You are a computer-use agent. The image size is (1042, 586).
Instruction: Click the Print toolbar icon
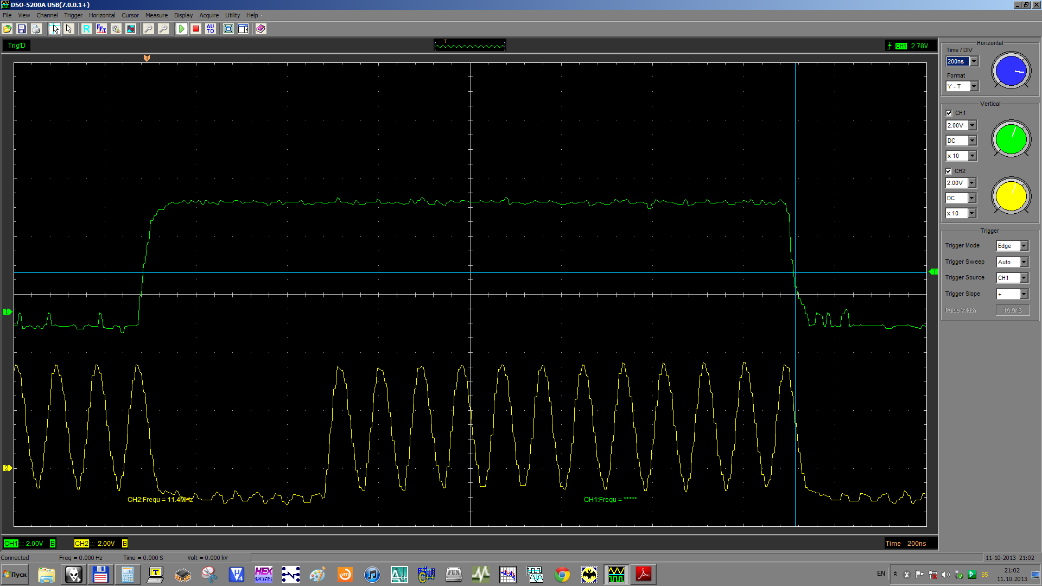36,29
